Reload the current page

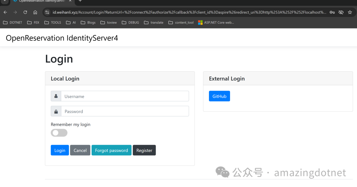tap(25, 12)
